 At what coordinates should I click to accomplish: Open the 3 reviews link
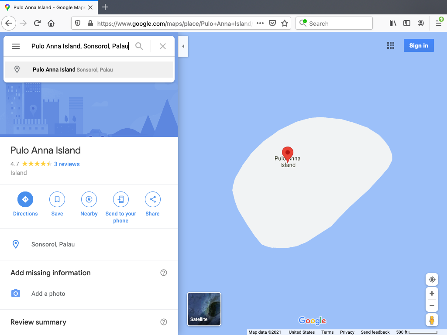67,164
